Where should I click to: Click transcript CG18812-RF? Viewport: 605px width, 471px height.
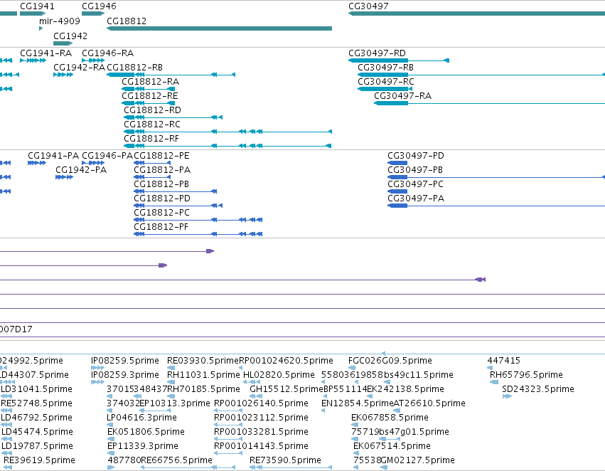(x=151, y=139)
